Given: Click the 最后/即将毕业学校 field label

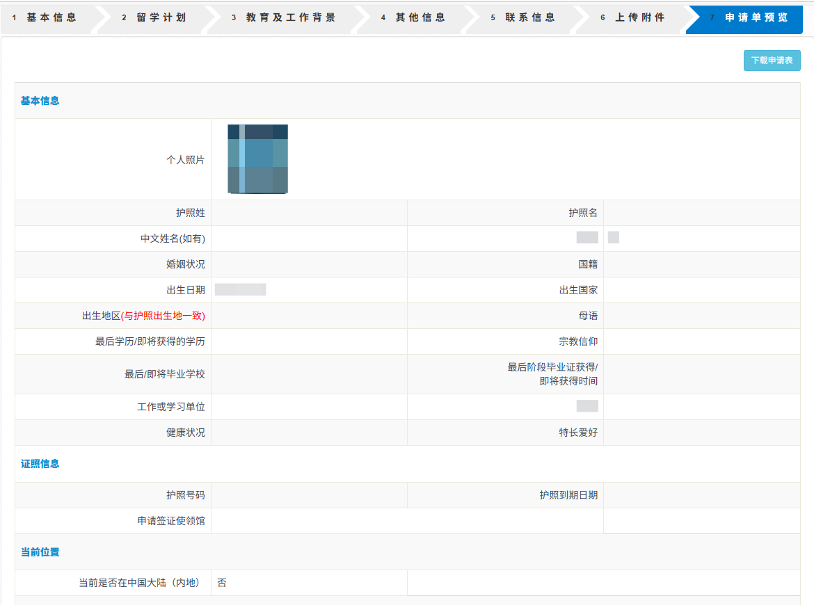Looking at the screenshot, I should [x=165, y=374].
